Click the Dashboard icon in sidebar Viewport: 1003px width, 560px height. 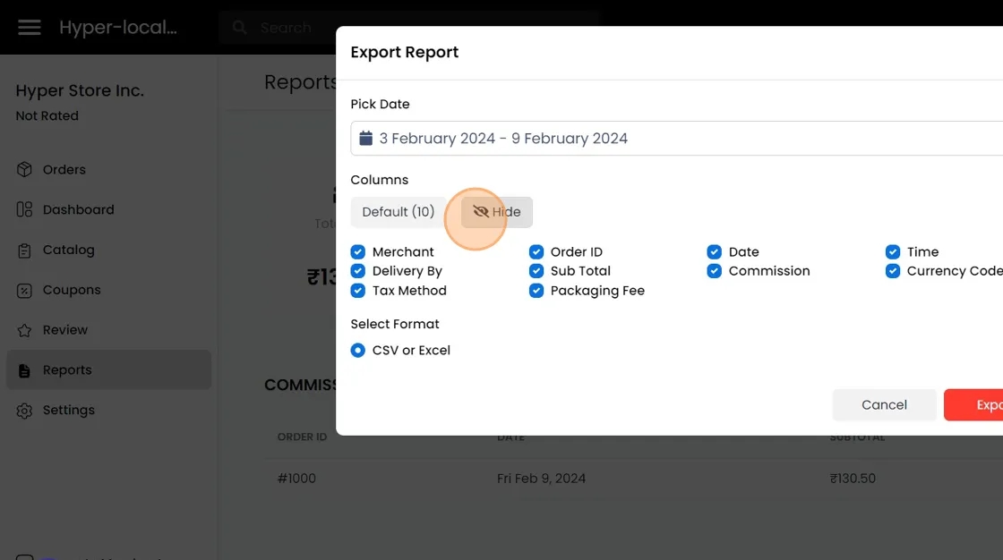point(24,210)
